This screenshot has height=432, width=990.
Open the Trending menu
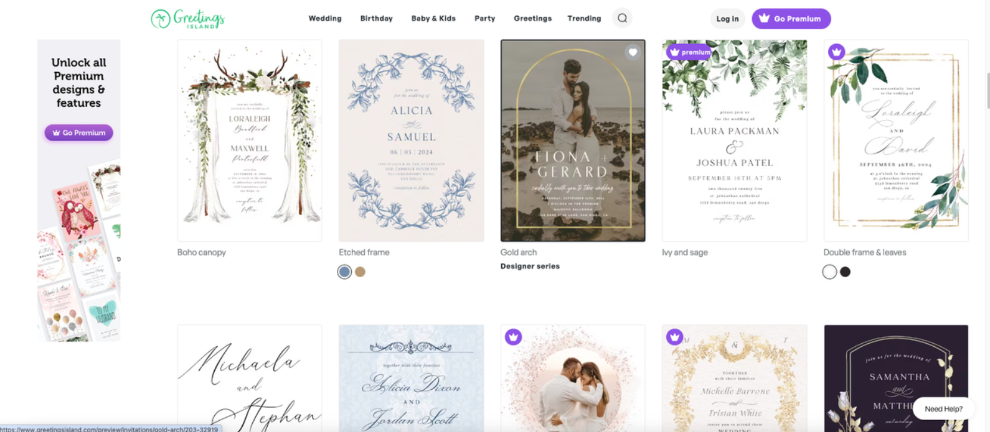pyautogui.click(x=584, y=19)
